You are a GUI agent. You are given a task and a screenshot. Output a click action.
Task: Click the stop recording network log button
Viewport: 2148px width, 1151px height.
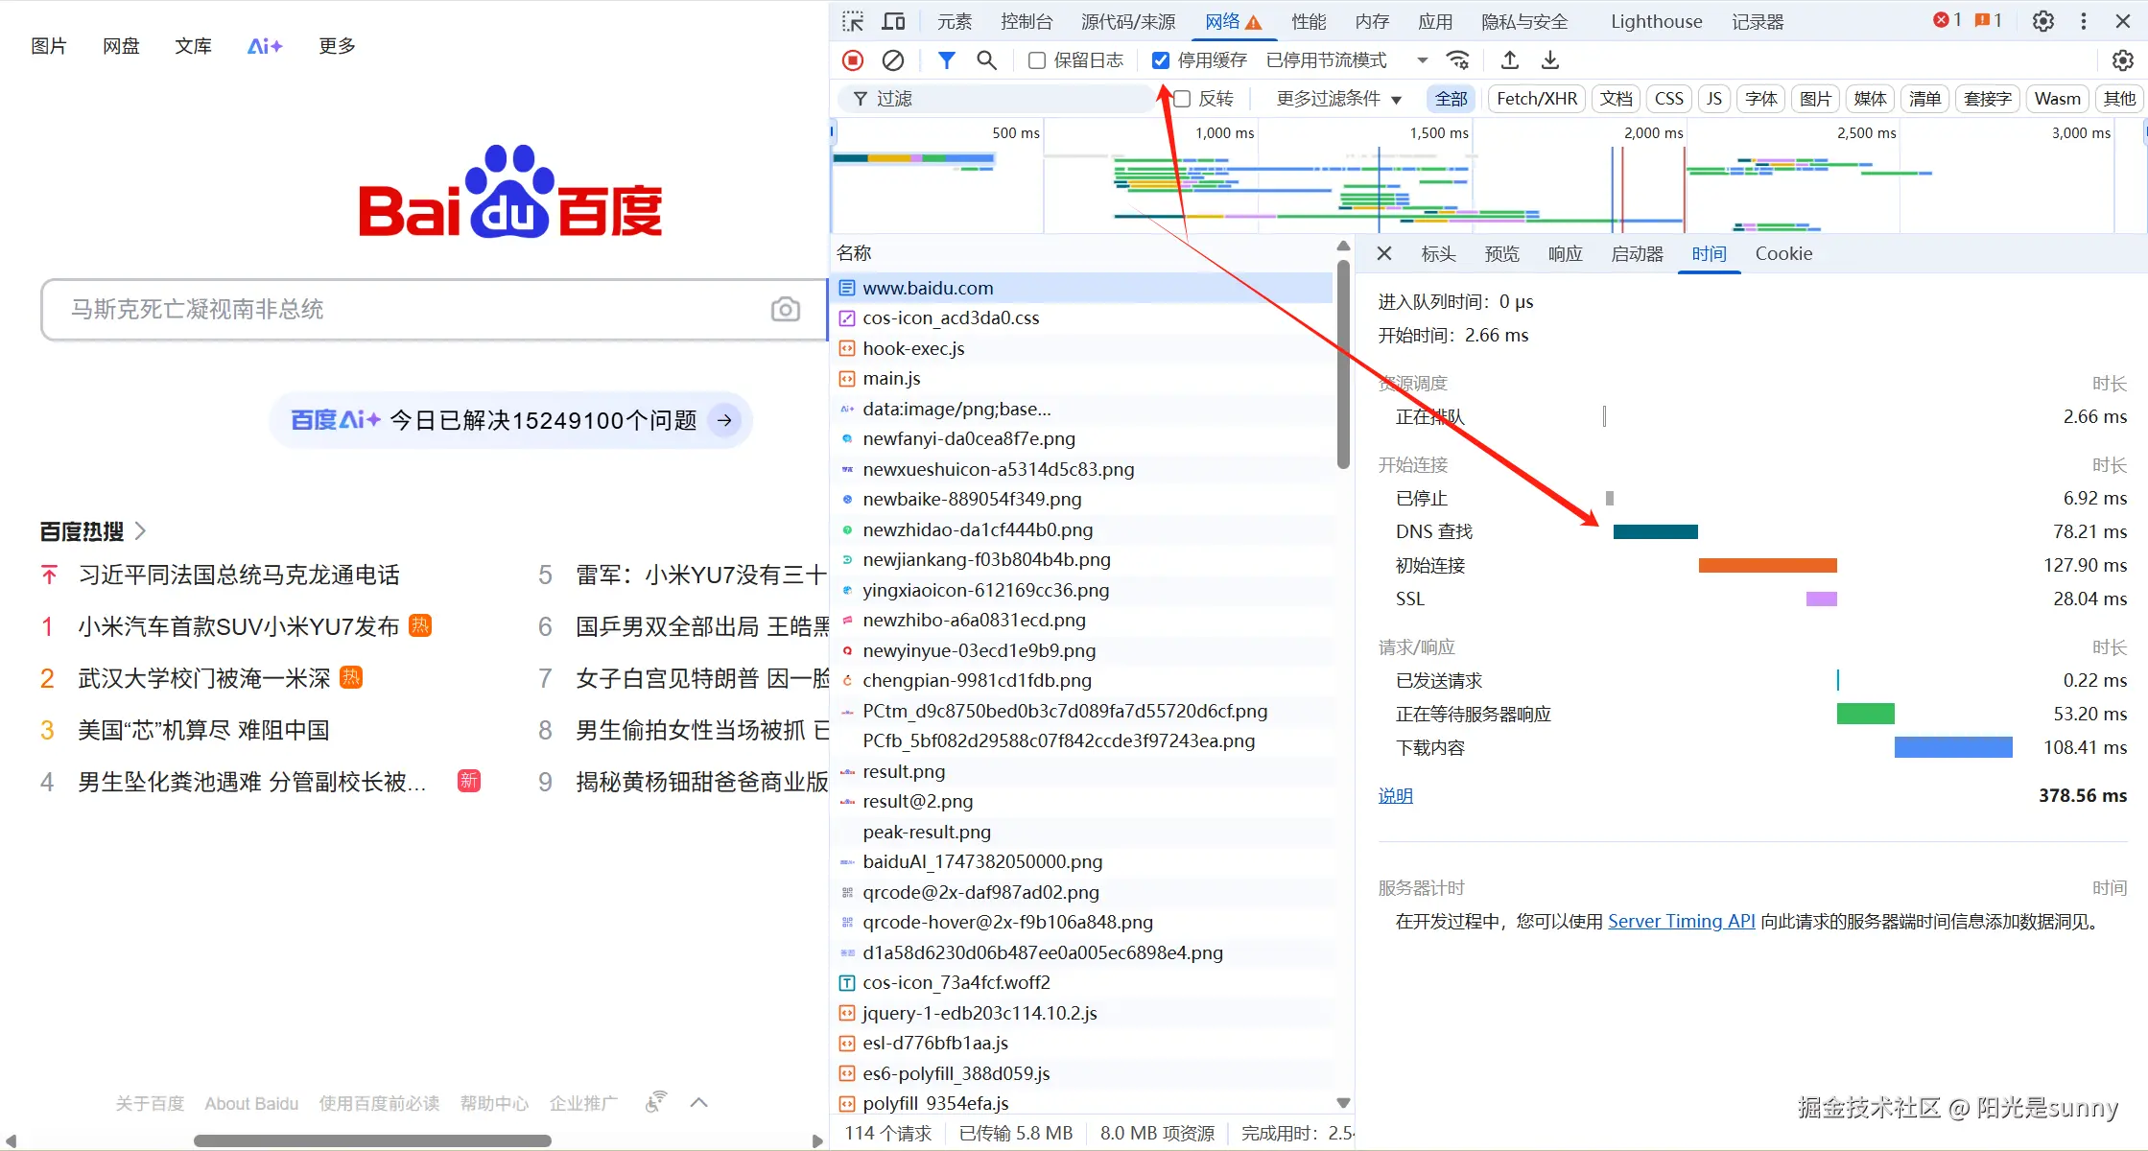tap(852, 60)
